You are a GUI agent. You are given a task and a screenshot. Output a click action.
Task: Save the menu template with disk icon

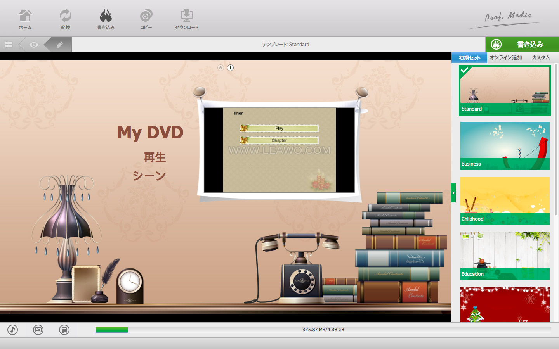pos(64,330)
